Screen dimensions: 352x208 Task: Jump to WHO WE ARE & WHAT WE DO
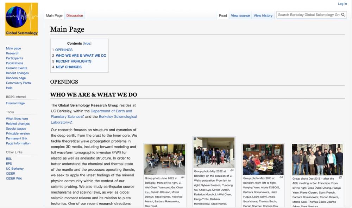pyautogui.click(x=81, y=56)
